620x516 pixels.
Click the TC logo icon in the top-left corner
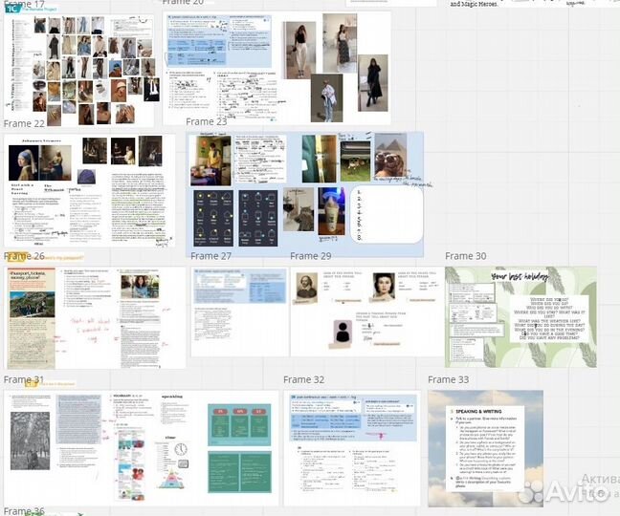12,8
